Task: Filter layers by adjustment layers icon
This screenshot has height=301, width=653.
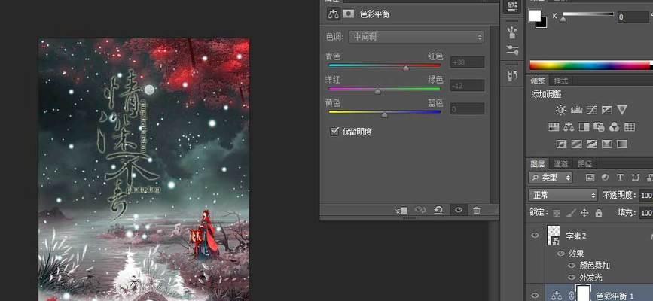Action: (605, 178)
